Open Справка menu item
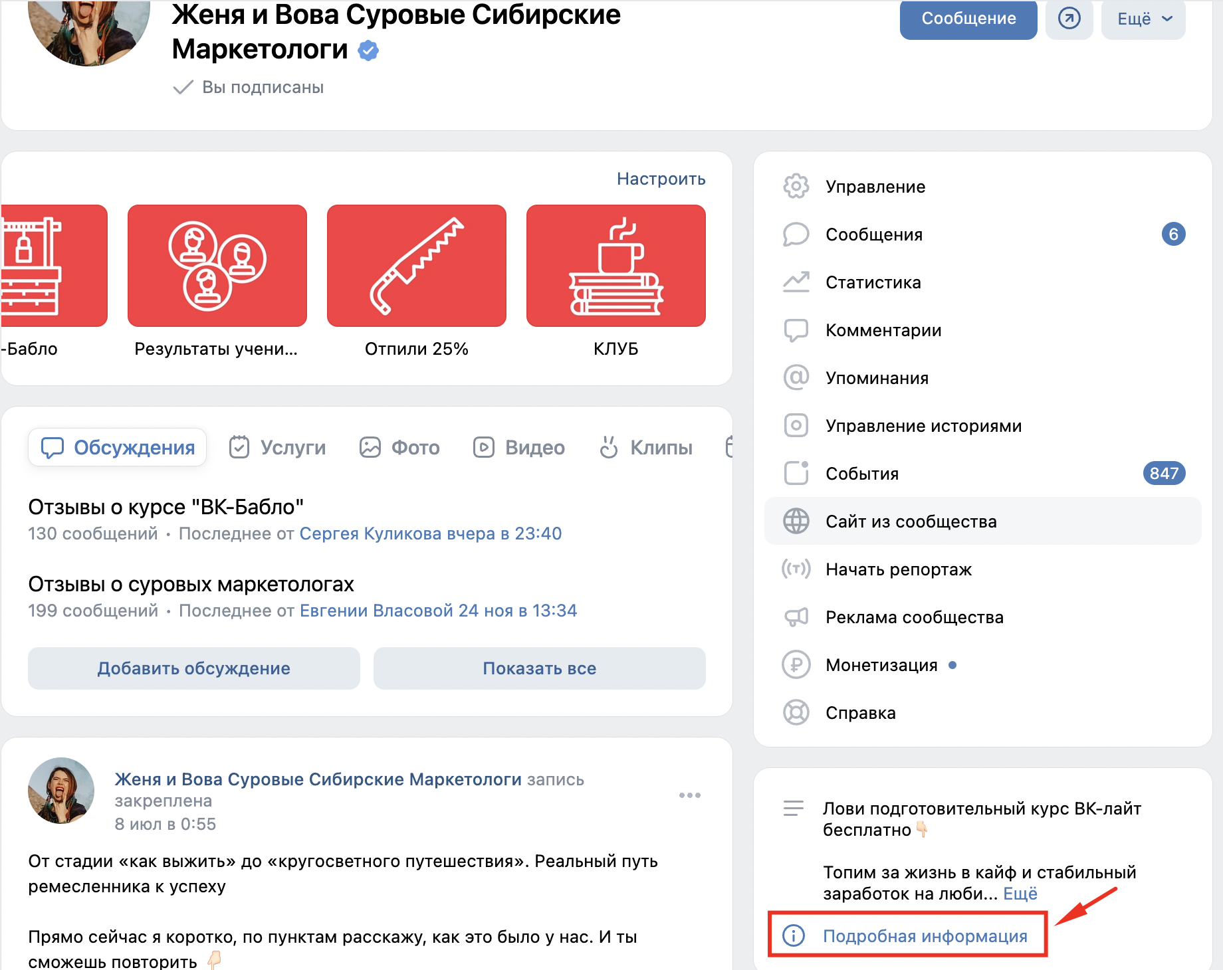The width and height of the screenshot is (1223, 970). coord(983,713)
